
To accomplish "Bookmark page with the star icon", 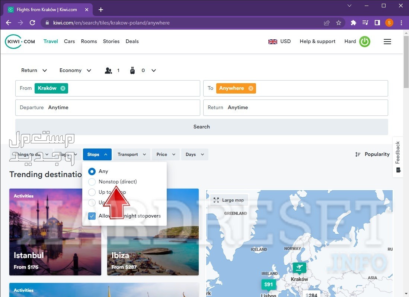I will click(x=339, y=23).
